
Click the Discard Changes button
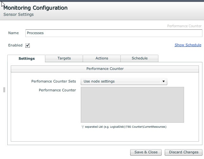pyautogui.click(x=183, y=152)
